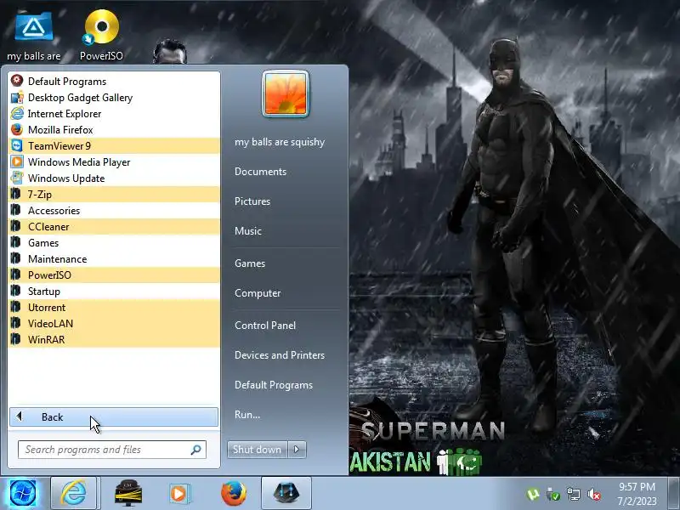The image size is (680, 510).
Task: Expand the WinRAR folder
Action: click(x=114, y=339)
